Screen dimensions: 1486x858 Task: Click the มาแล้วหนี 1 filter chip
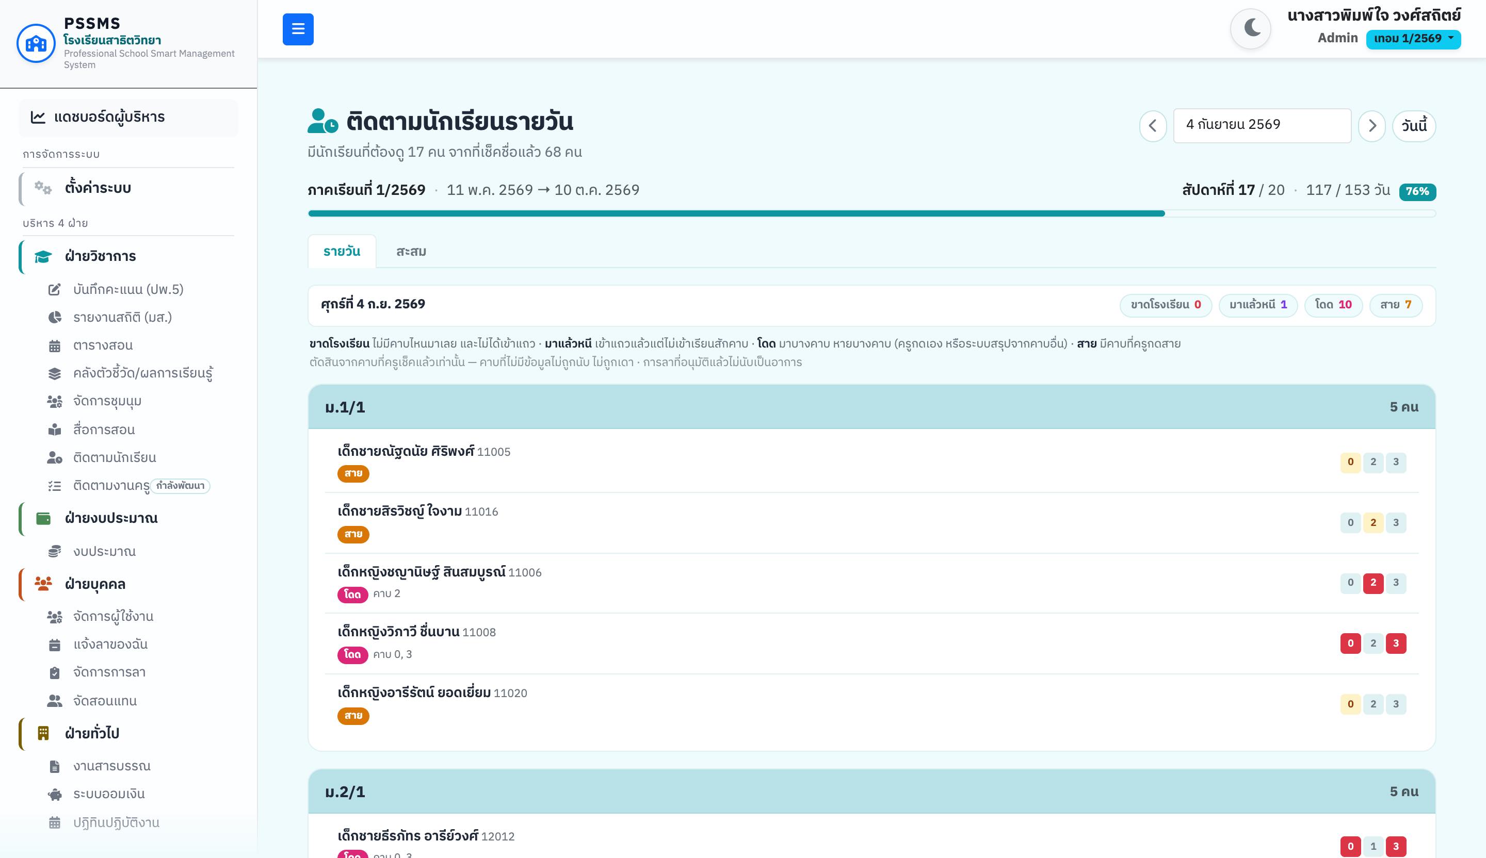[1258, 305]
